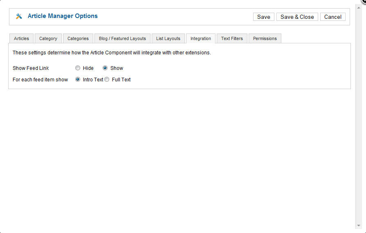The width and height of the screenshot is (366, 233).
Task: Cancel the article options changes
Action: coord(332,17)
